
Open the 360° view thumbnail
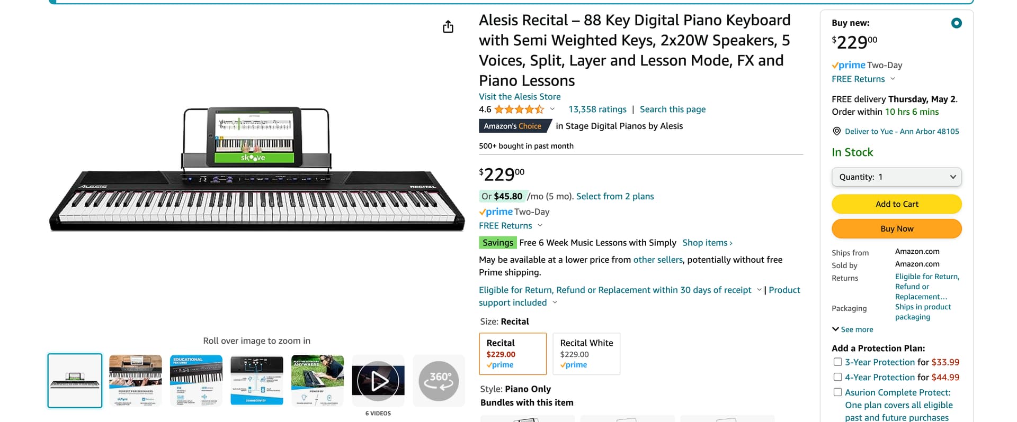tap(439, 381)
